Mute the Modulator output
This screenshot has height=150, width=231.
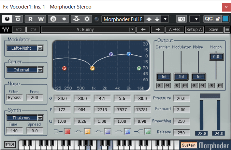pos(185,86)
